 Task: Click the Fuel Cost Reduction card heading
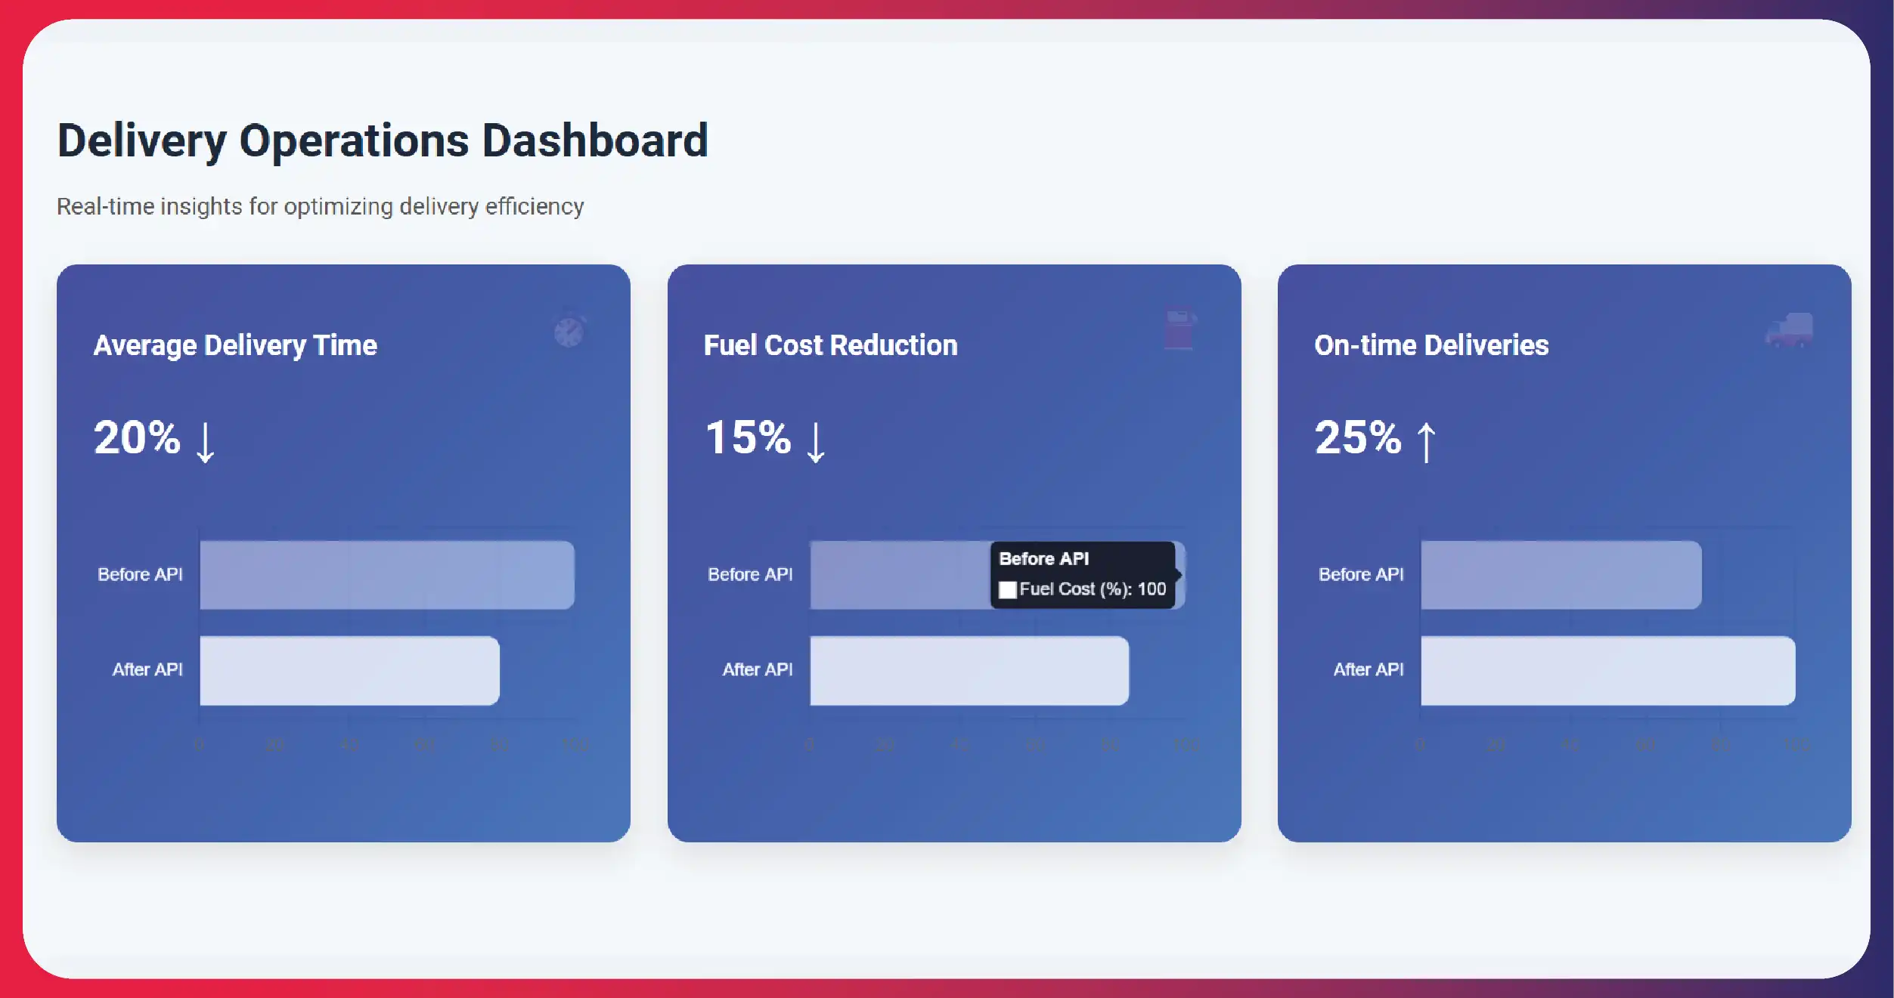pos(830,345)
